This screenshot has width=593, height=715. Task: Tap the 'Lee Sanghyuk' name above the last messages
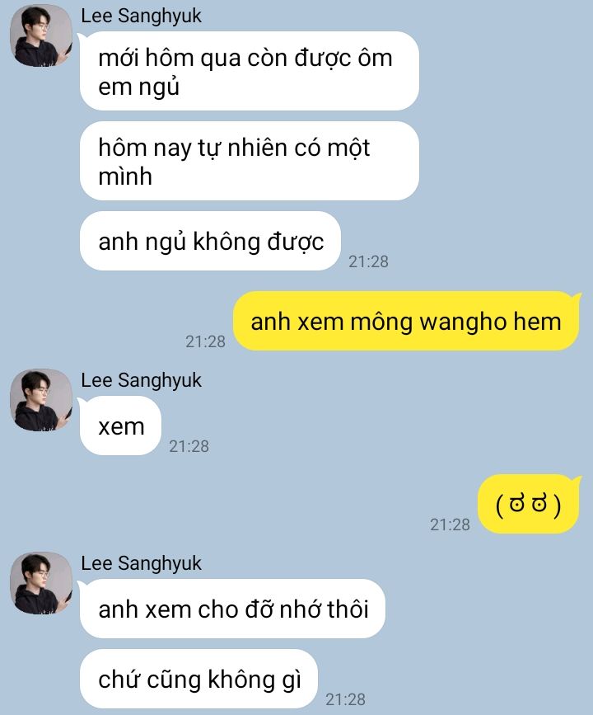coord(141,563)
